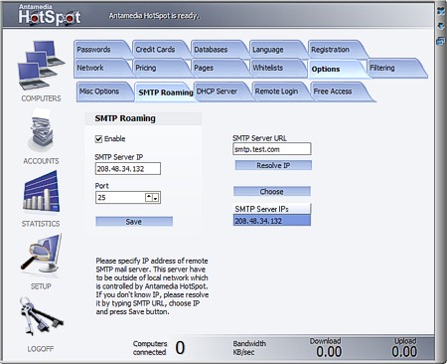Image resolution: width=447 pixels, height=364 pixels.
Task: Click the Antamedia HotSpot logo
Action: point(50,15)
